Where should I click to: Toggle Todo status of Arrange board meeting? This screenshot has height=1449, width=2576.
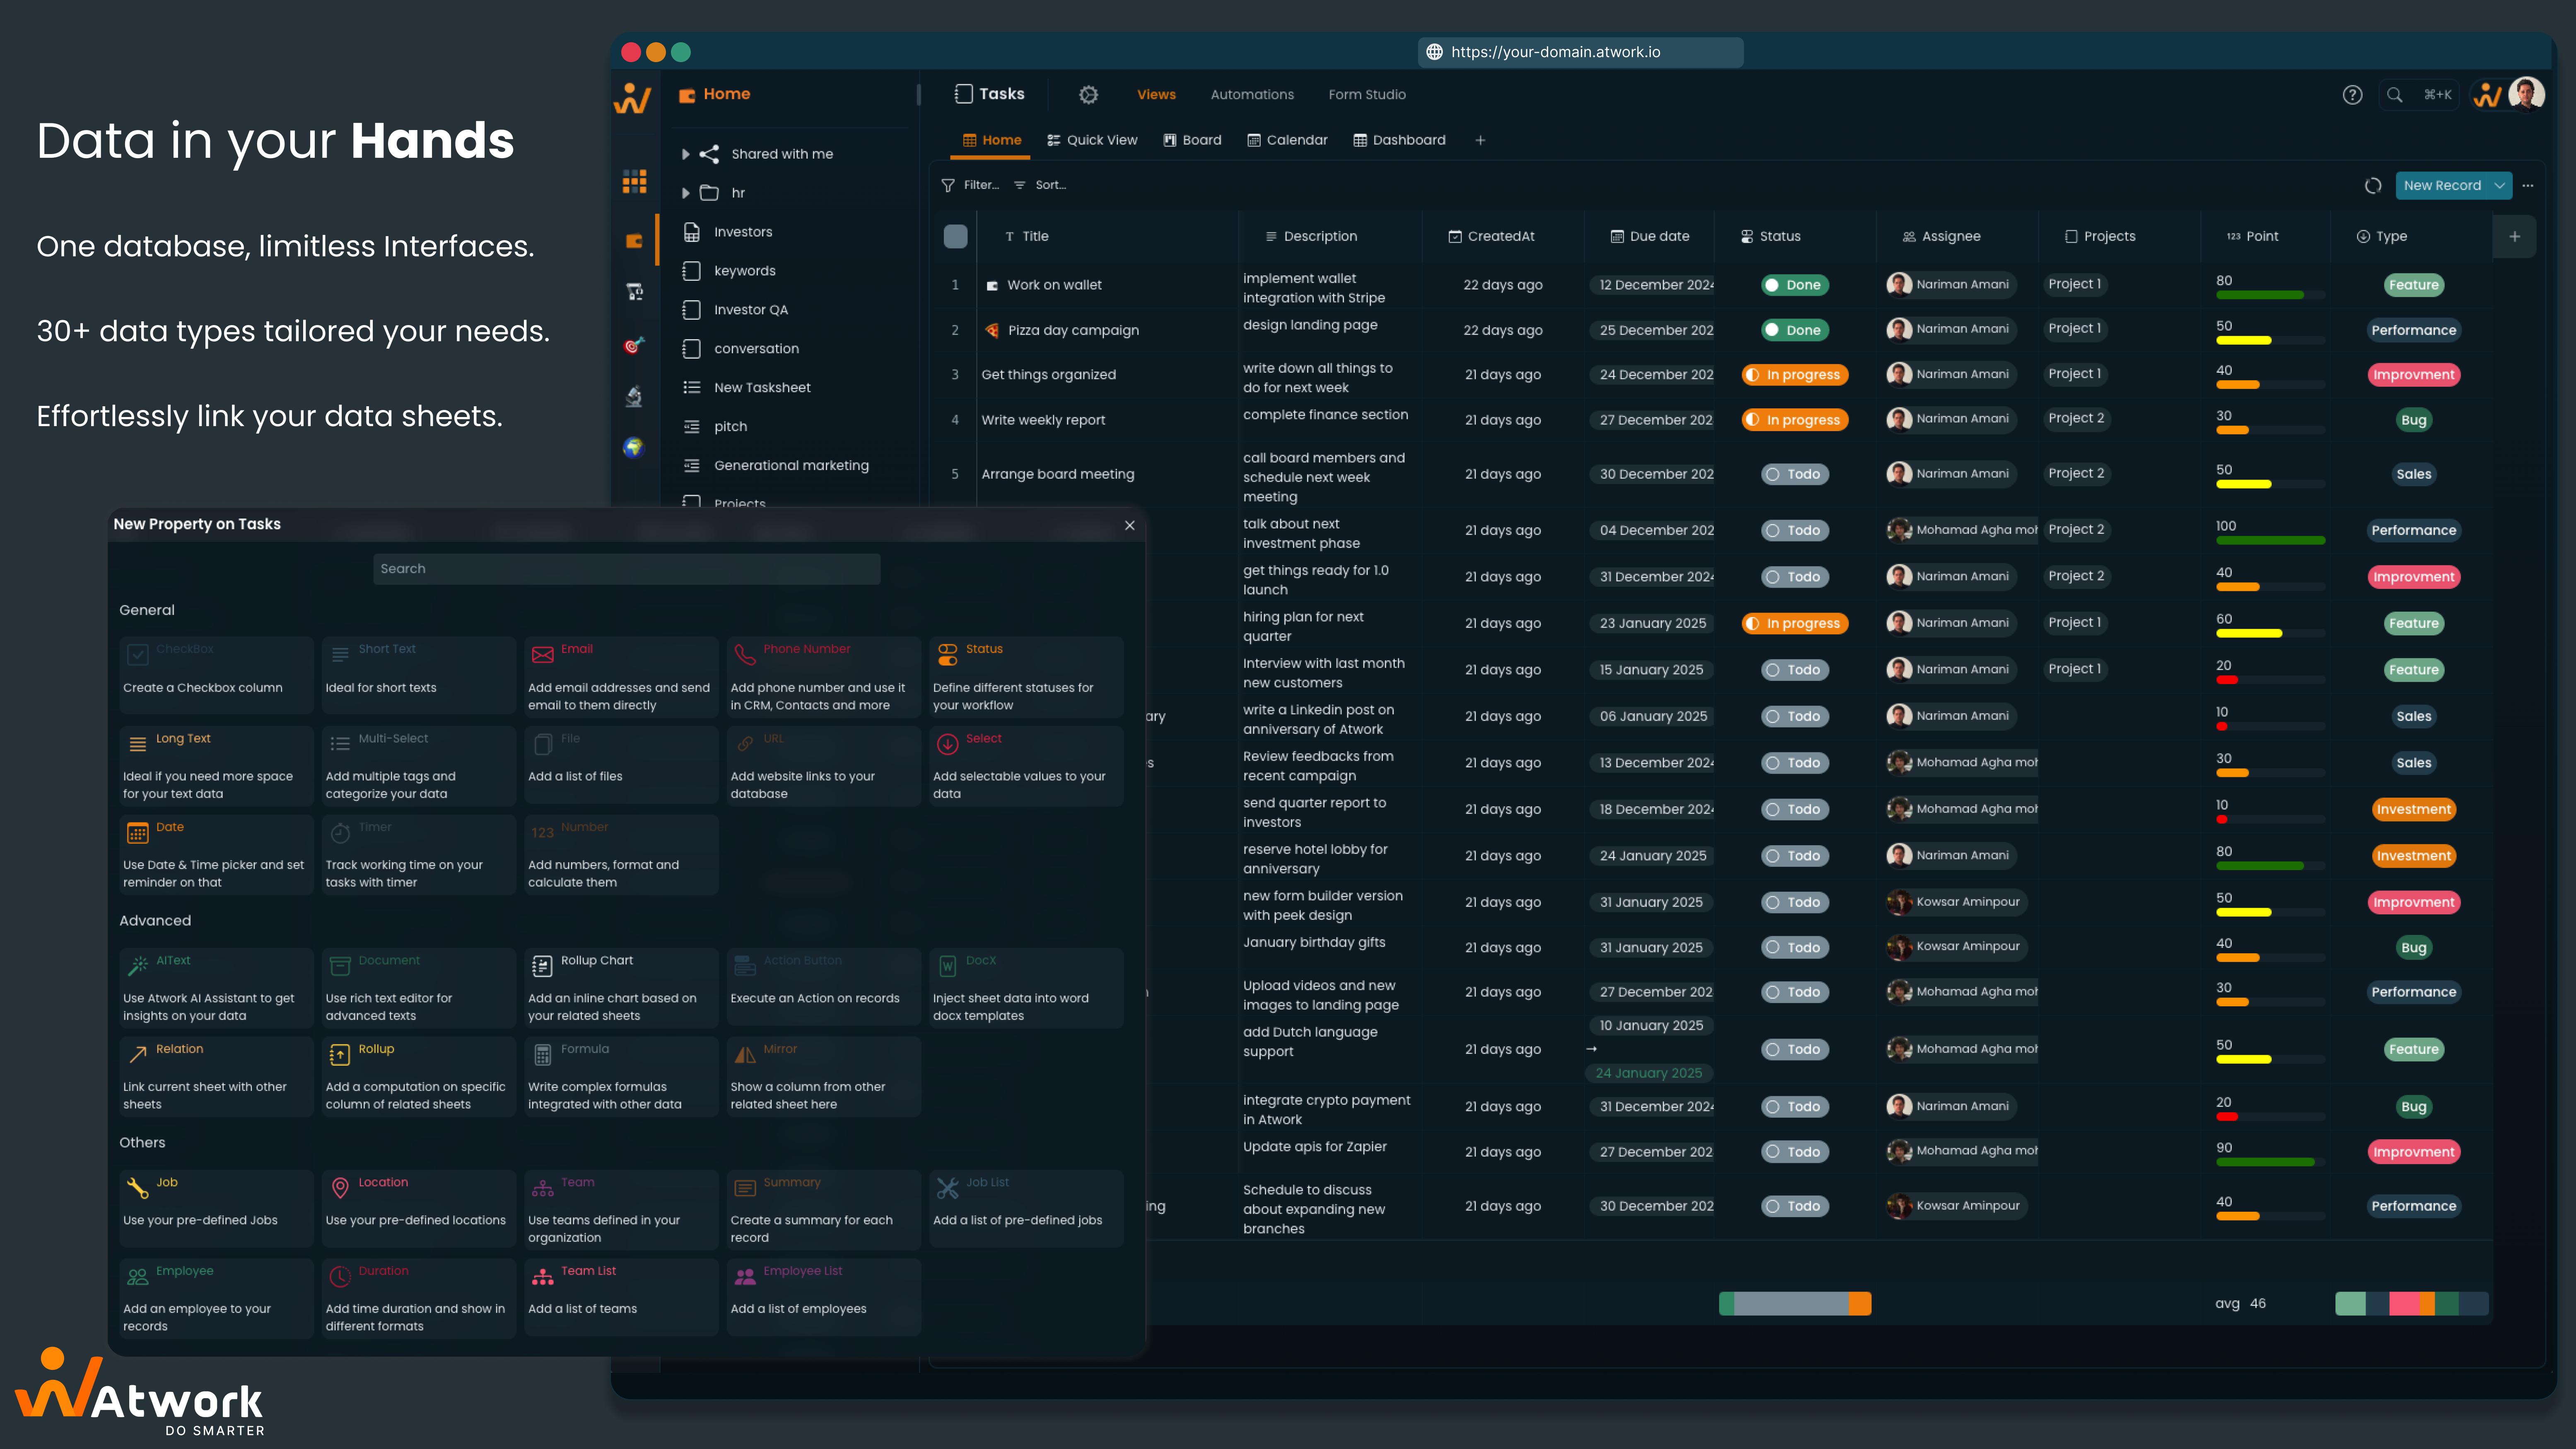[1794, 474]
